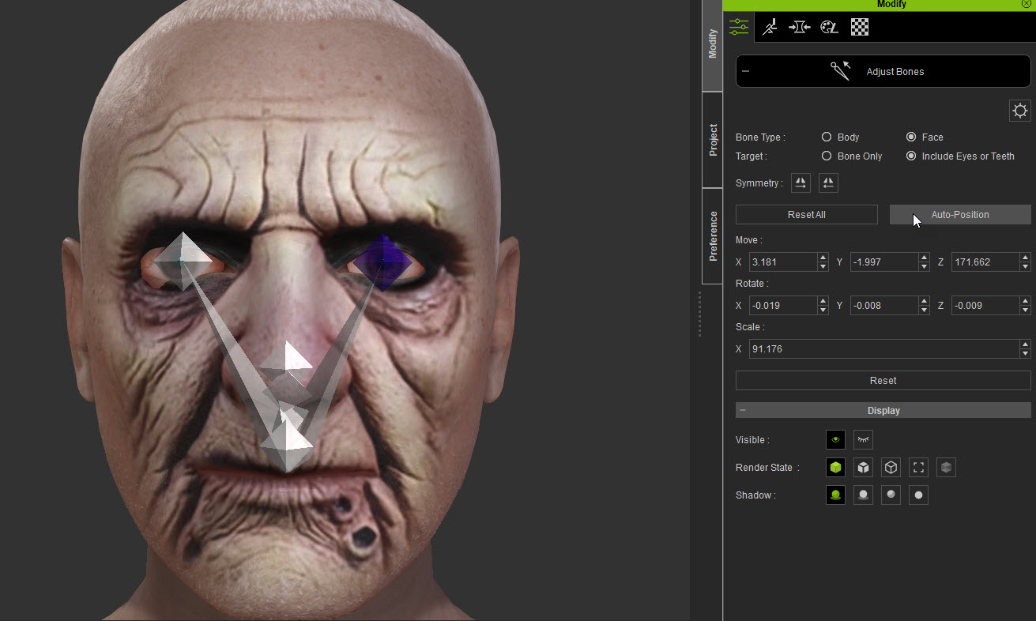Collapse the Display section
1036x621 pixels.
coord(743,410)
